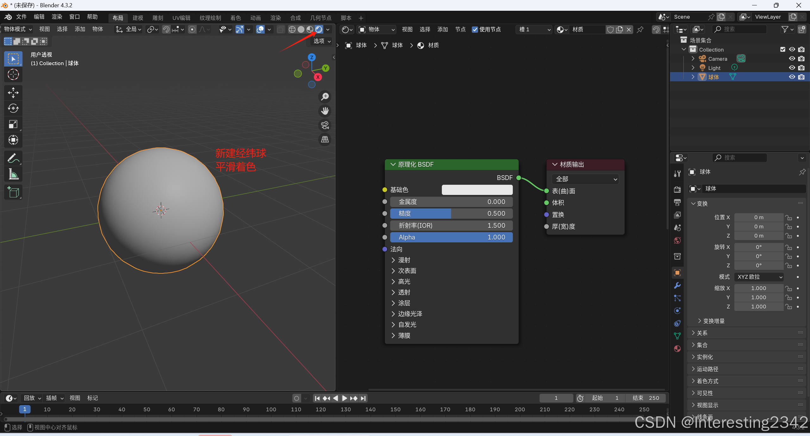Open the 物体模式 mode dropdown
Screen dimensions: 810x436
[x=18, y=29]
